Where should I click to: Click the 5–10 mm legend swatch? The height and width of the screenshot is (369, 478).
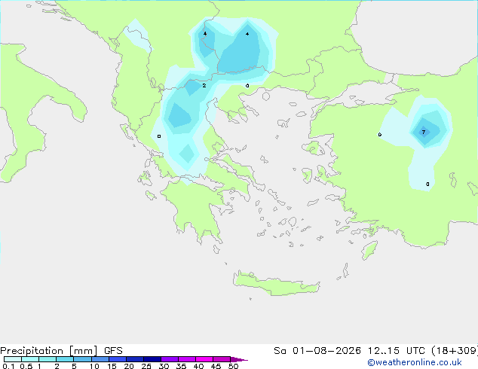coord(82,359)
